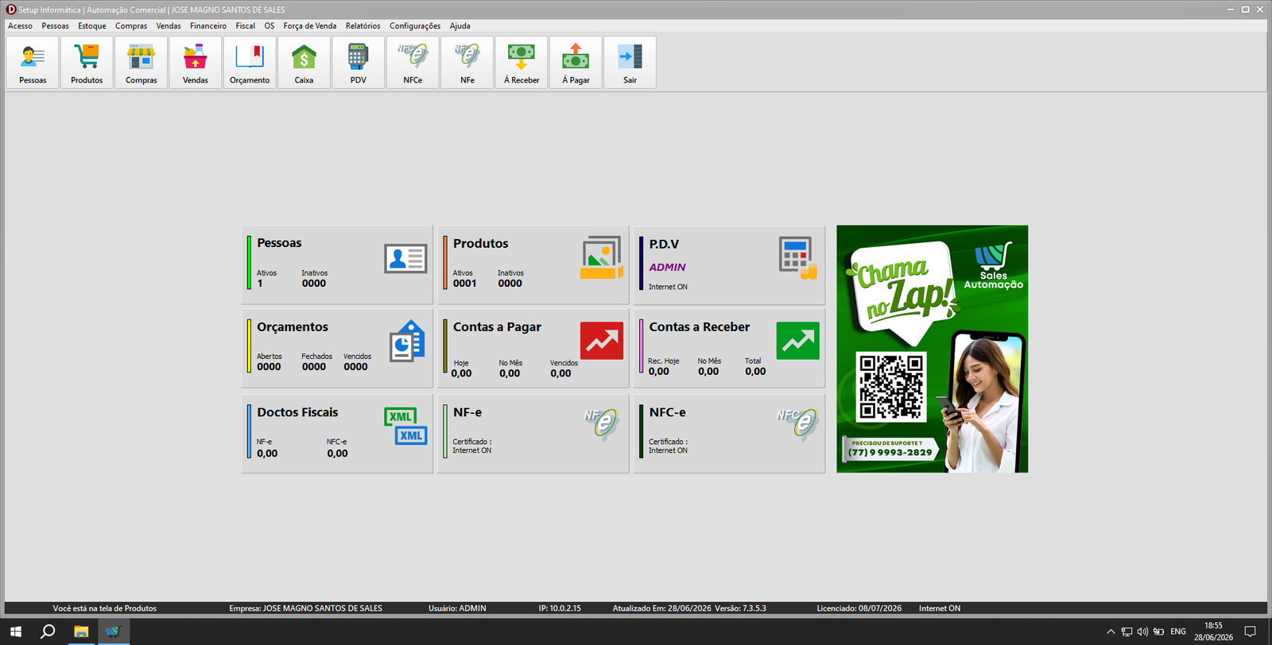Click the Orçamentos dashboard card title
The width and height of the screenshot is (1272, 645).
pos(293,327)
